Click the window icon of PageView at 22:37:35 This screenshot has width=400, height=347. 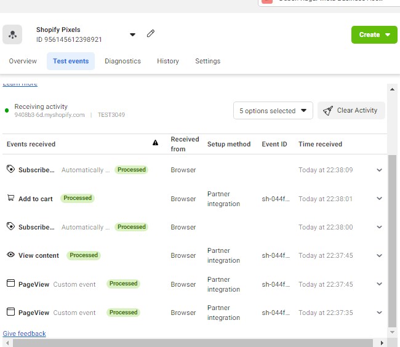[x=10, y=311]
